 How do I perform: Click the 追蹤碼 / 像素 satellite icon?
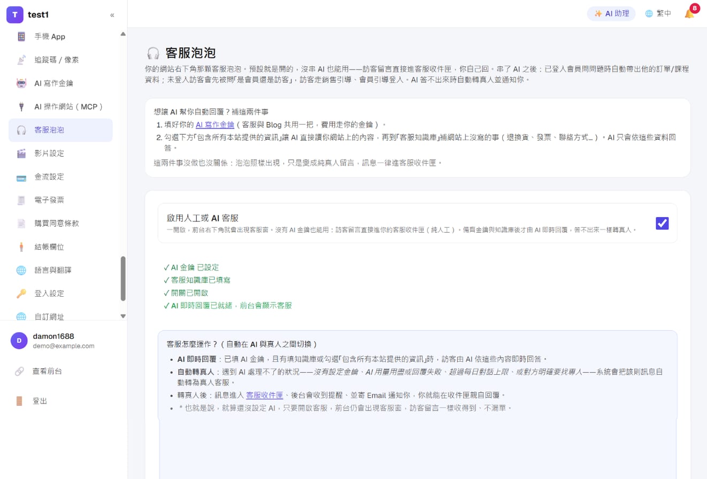click(21, 60)
